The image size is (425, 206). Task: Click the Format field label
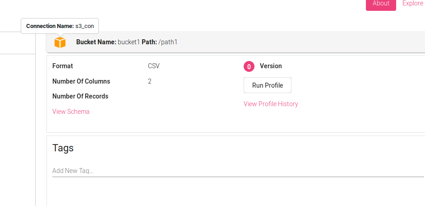(x=63, y=66)
